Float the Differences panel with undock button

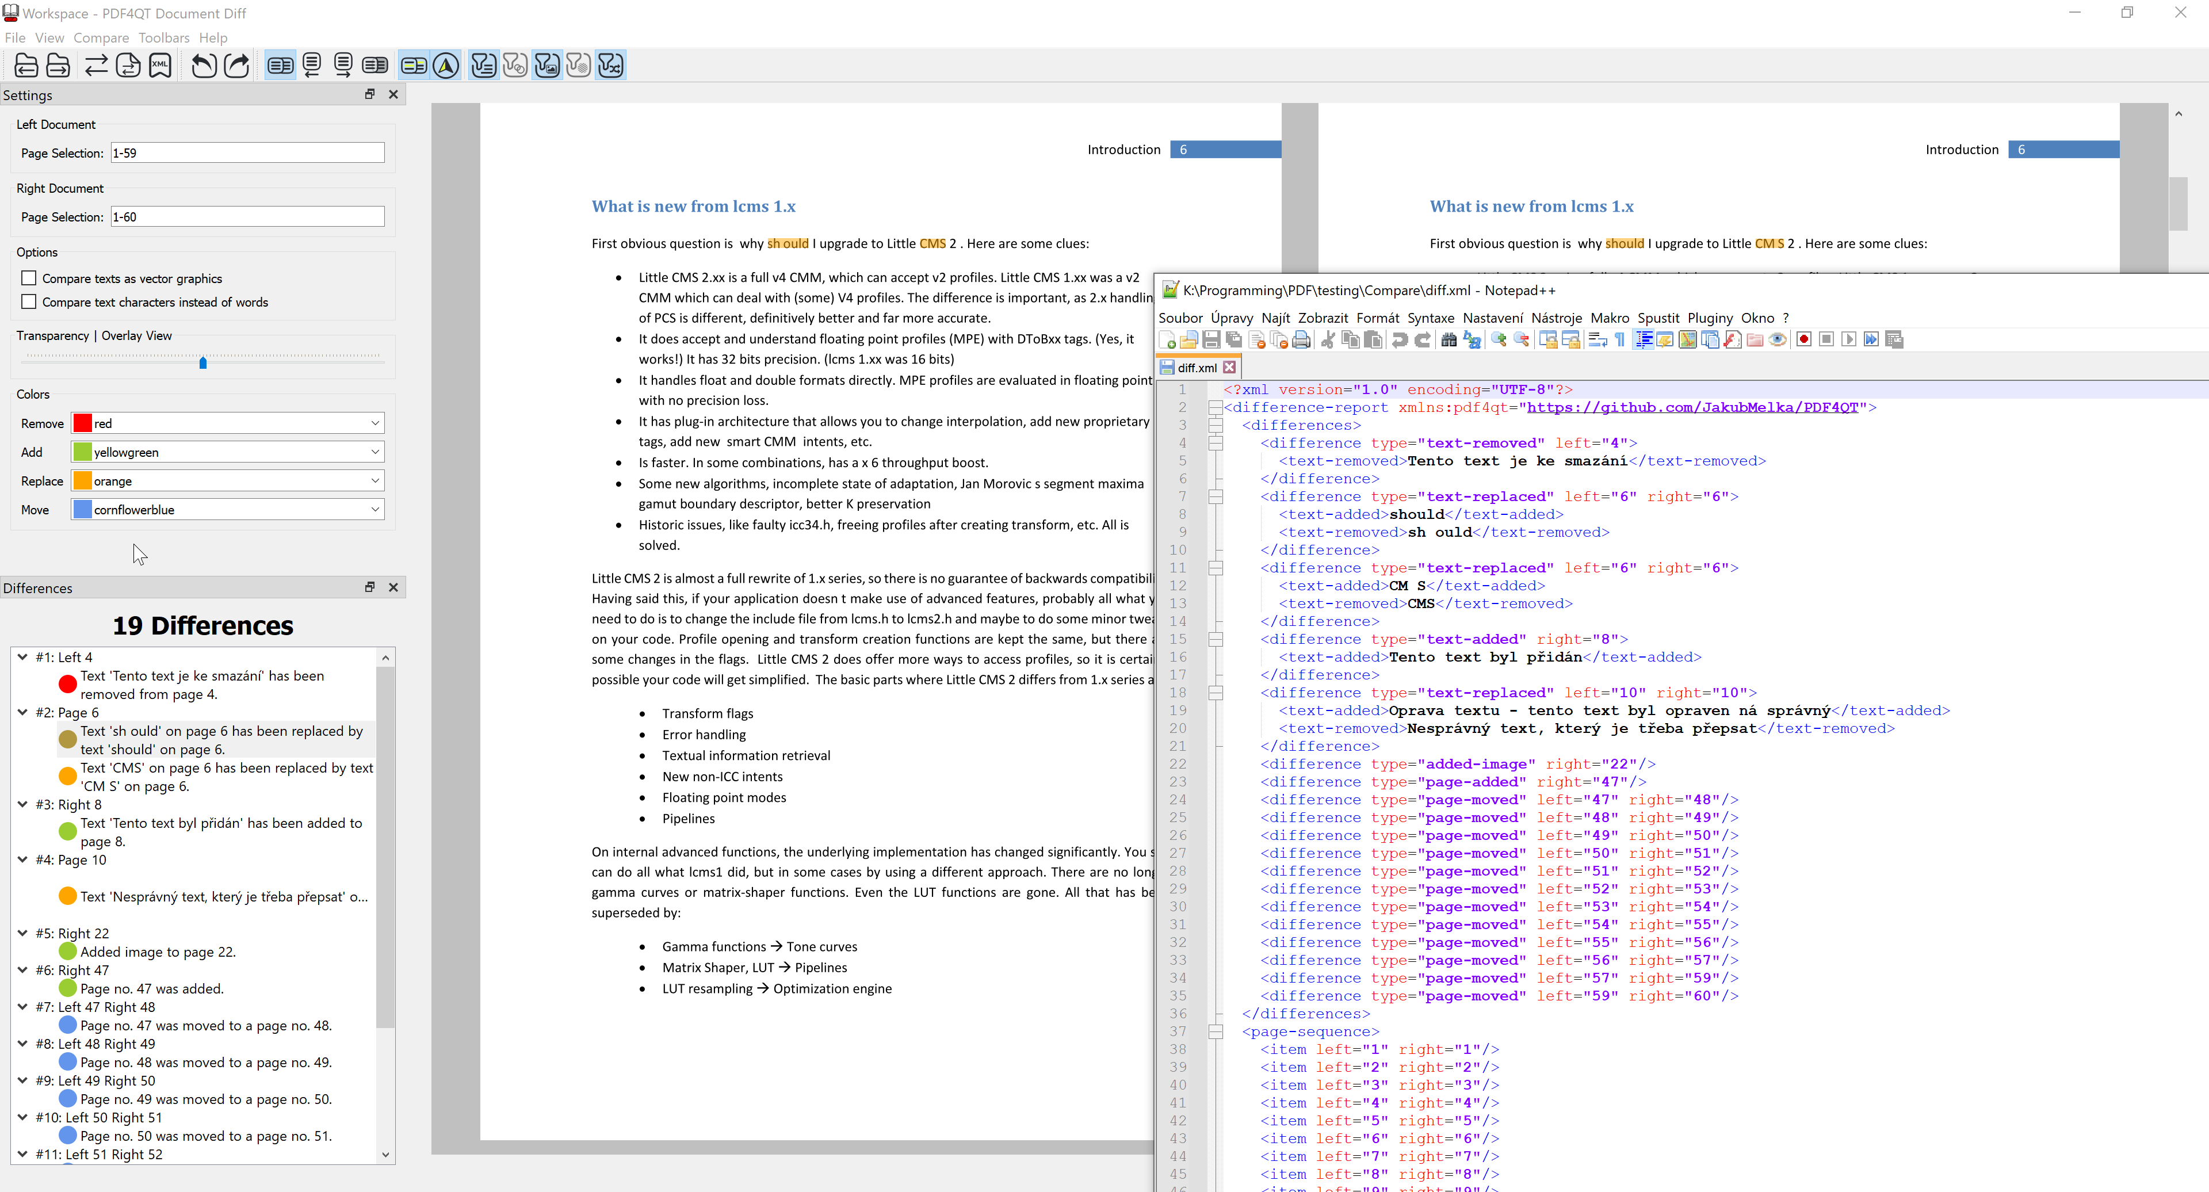point(369,587)
